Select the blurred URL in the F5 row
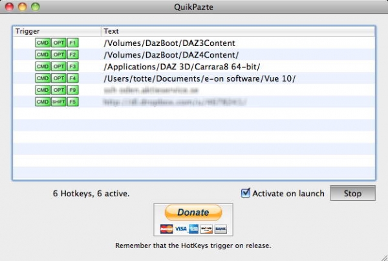This screenshot has height=261, width=388. click(x=175, y=102)
